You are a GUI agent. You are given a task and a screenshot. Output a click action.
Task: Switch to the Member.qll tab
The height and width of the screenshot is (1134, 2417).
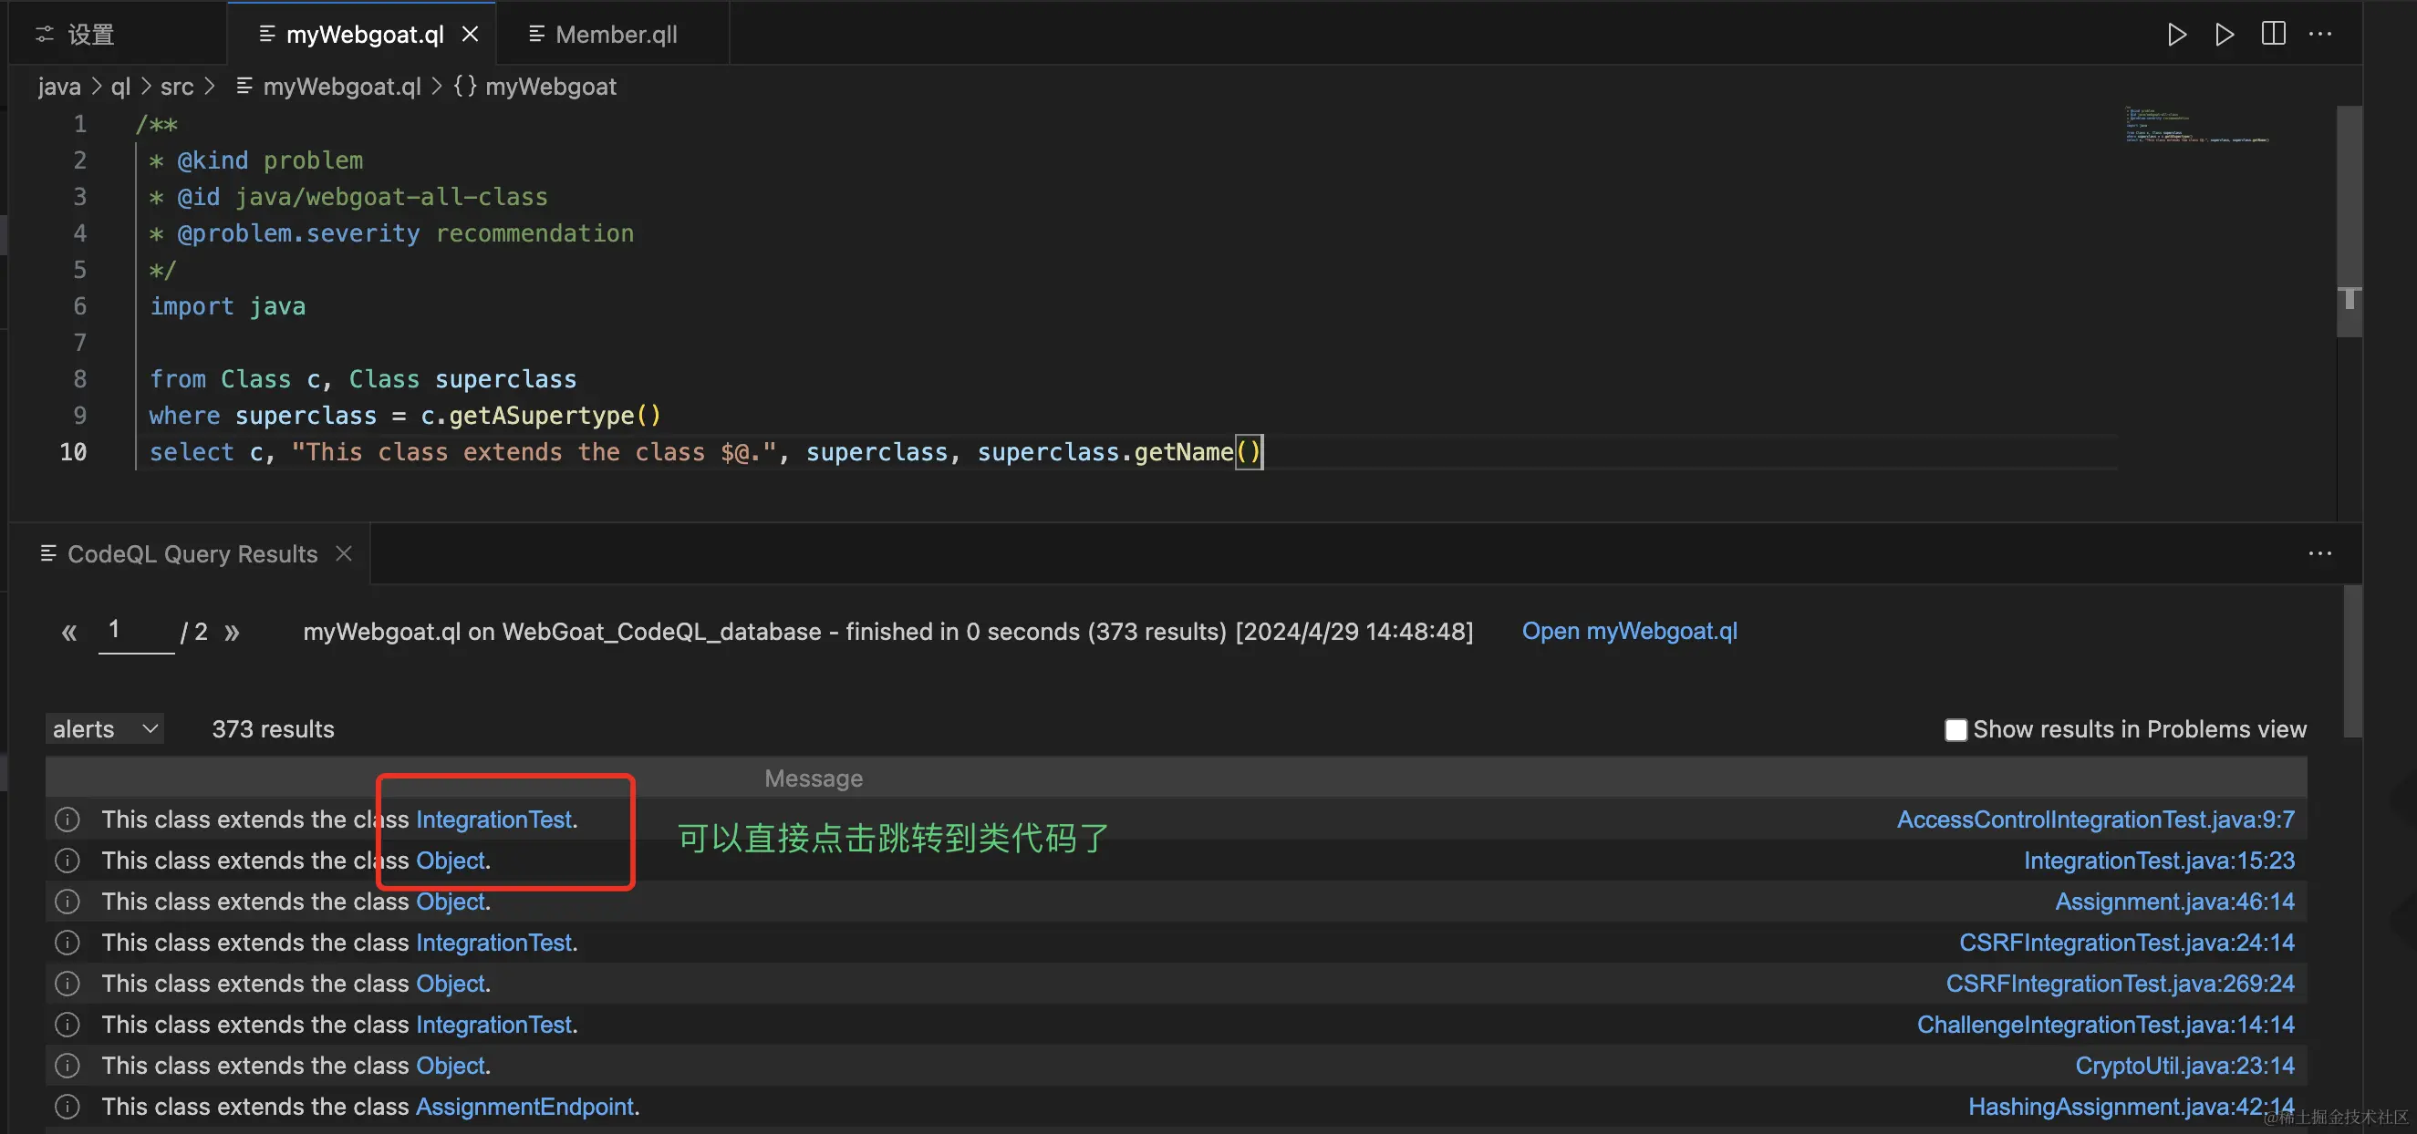[x=613, y=34]
